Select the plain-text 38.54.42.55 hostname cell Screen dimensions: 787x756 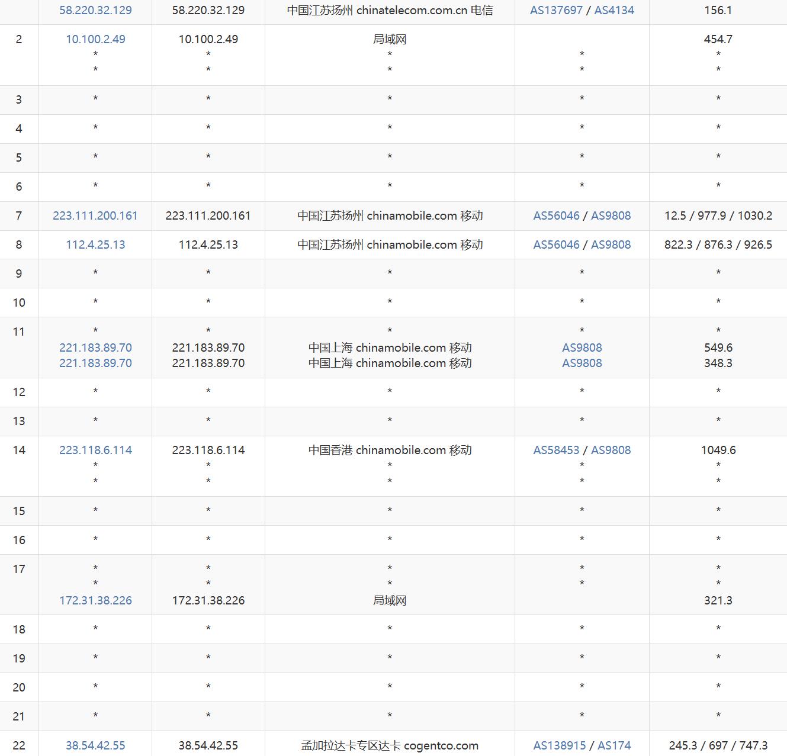[208, 745]
